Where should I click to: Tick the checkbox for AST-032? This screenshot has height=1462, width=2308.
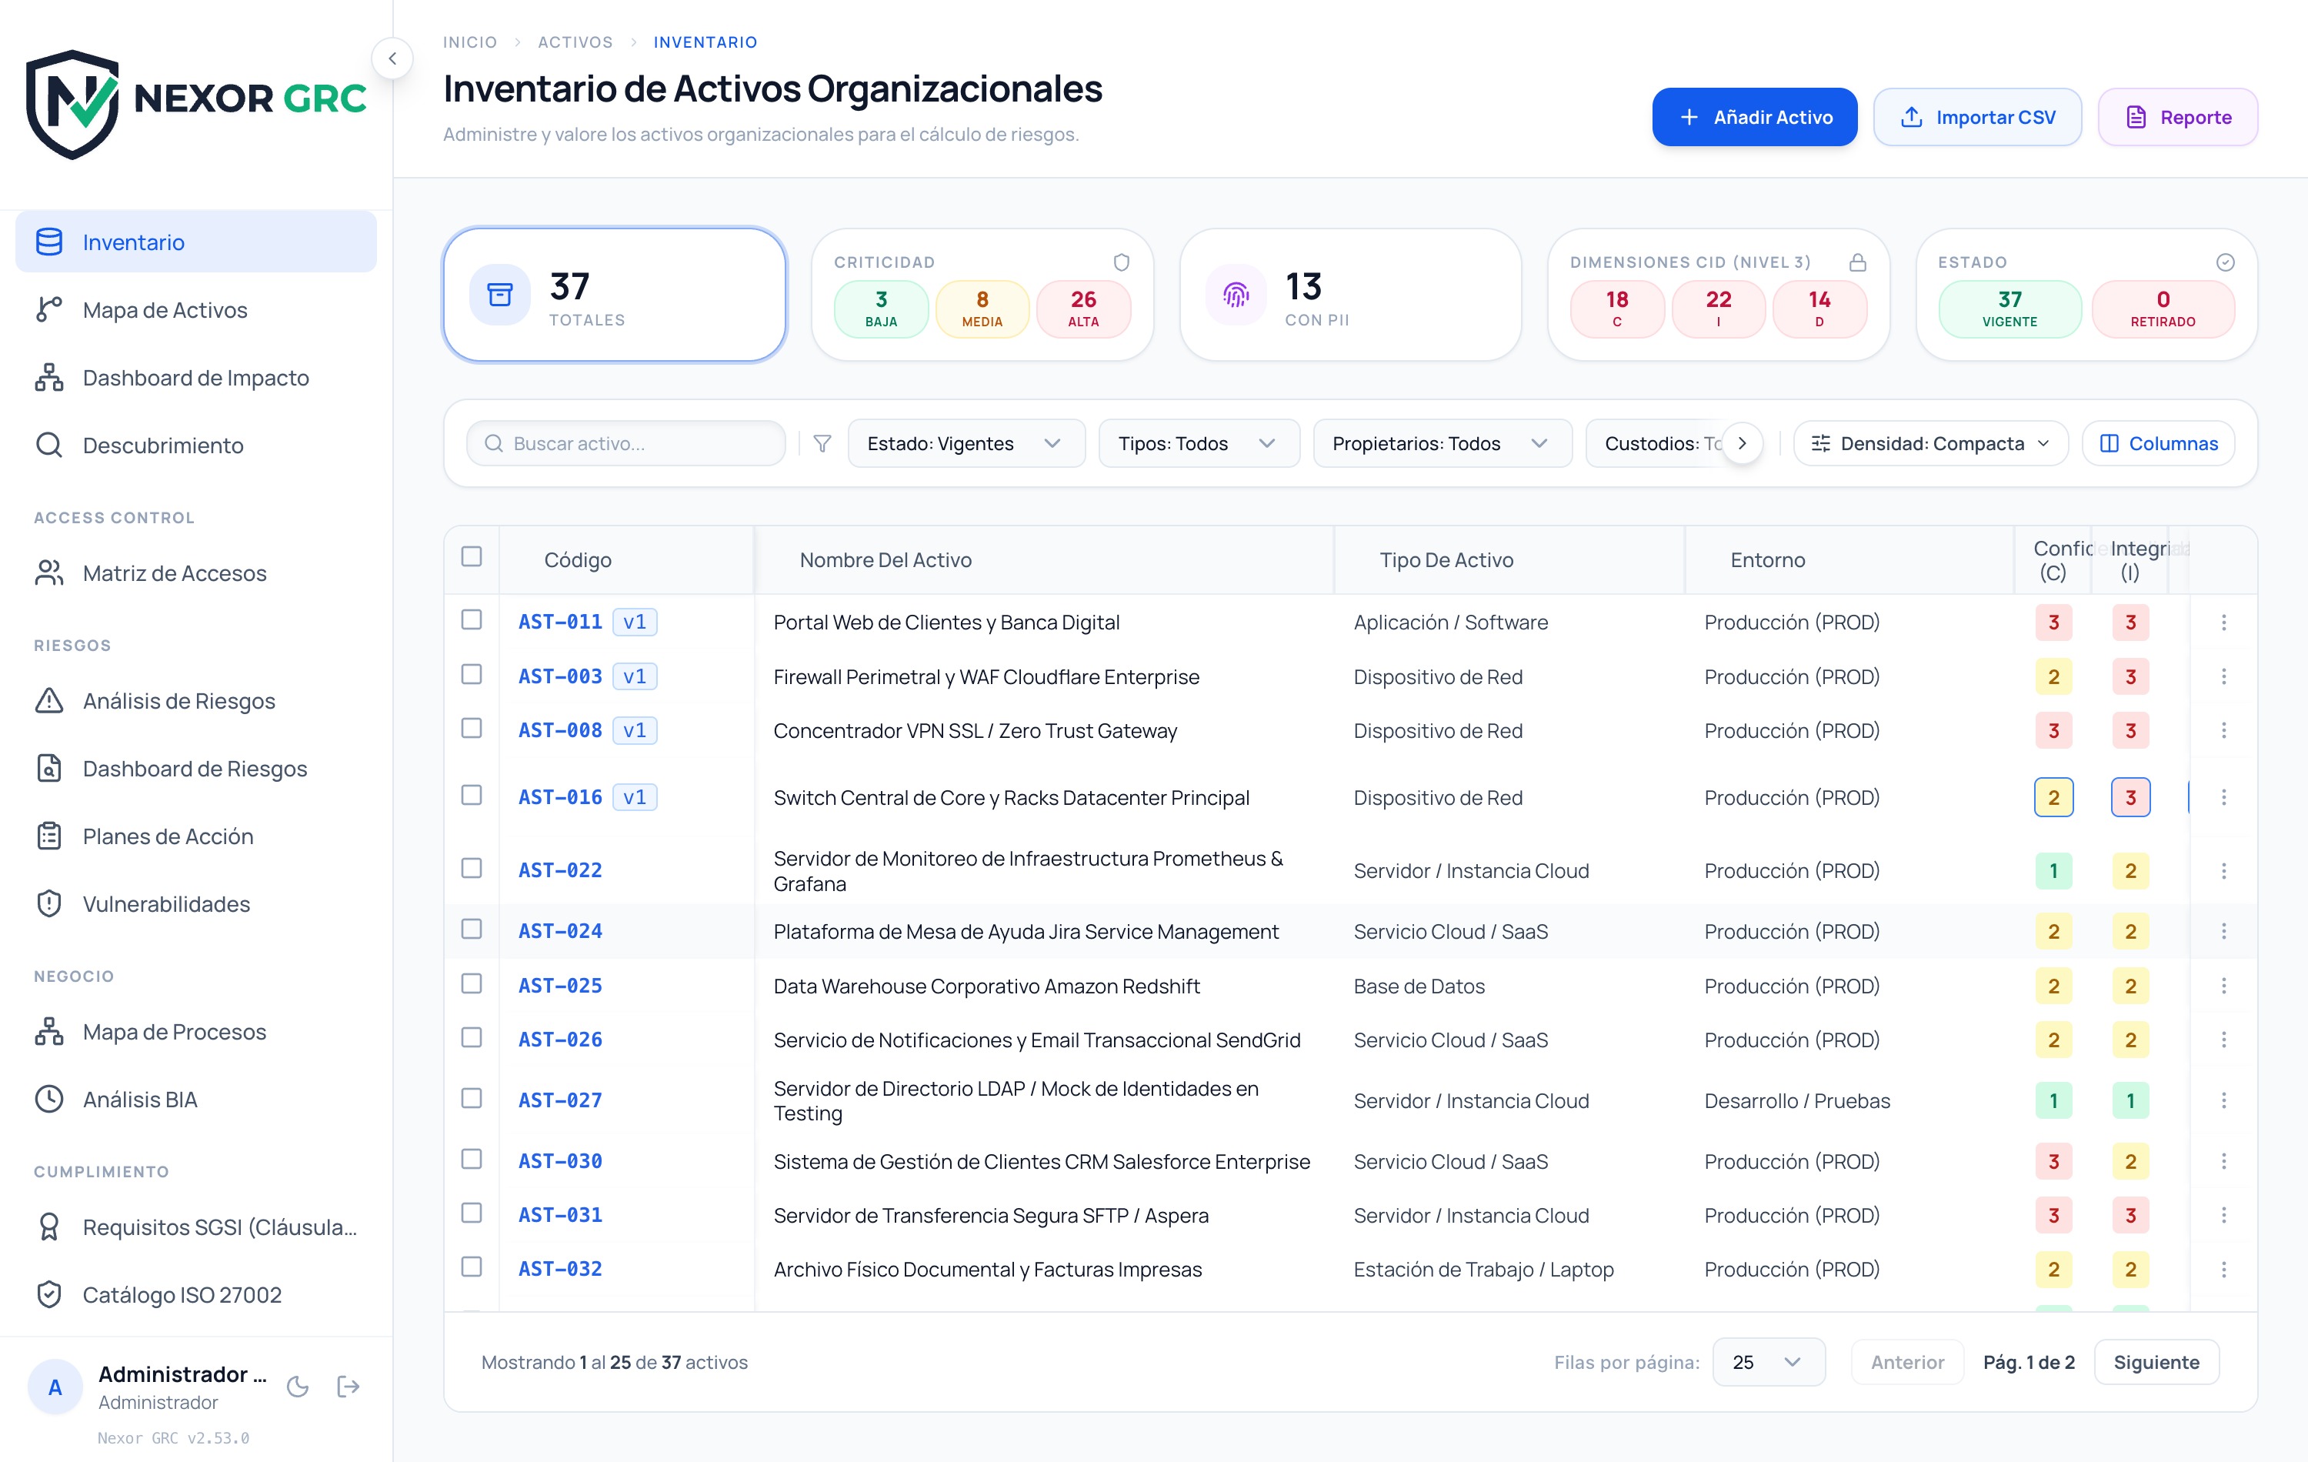(x=472, y=1267)
